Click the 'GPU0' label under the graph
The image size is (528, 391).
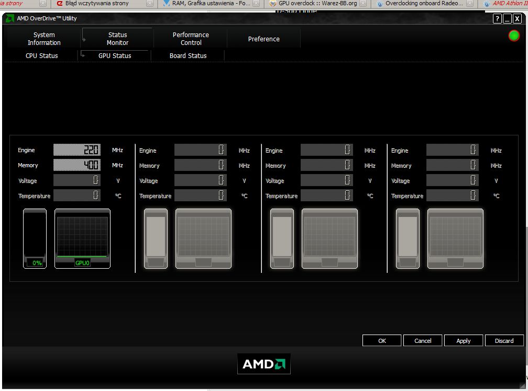[82, 263]
